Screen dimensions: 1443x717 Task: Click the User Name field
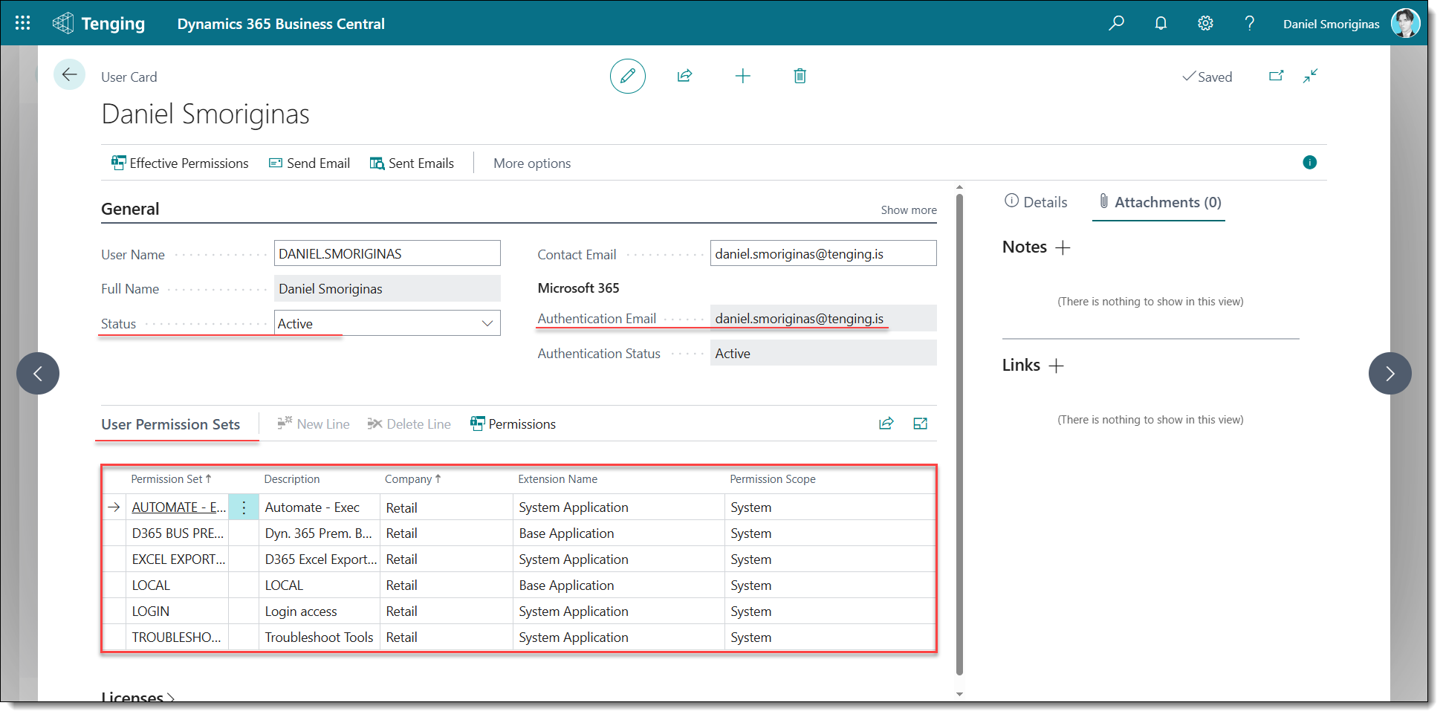pos(387,253)
